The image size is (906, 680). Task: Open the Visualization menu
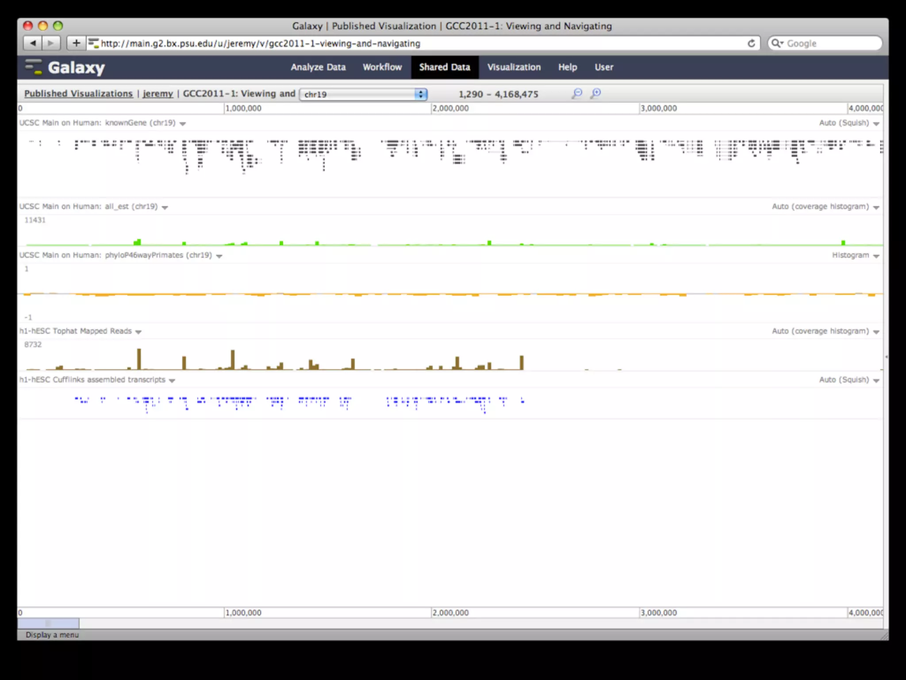tap(514, 67)
